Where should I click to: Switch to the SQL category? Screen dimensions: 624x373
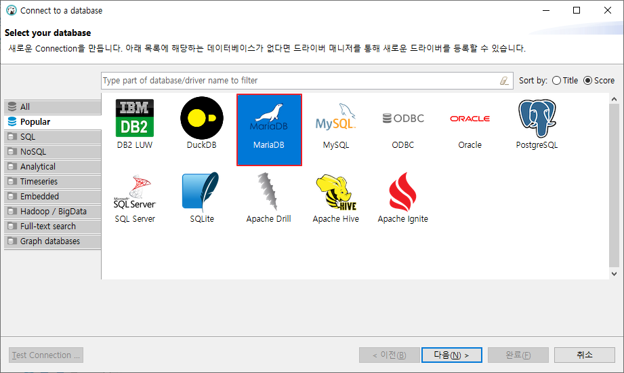click(53, 137)
